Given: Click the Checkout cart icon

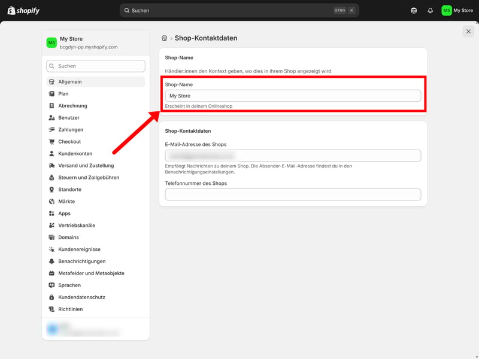Looking at the screenshot, I should [52, 142].
